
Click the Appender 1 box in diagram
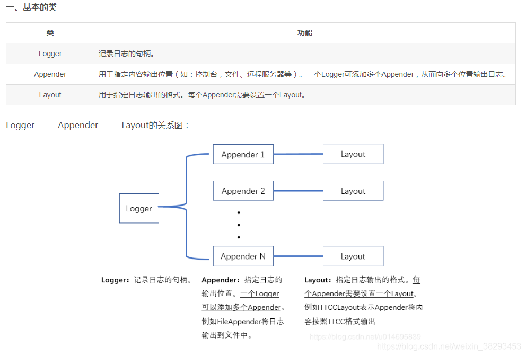243,154
